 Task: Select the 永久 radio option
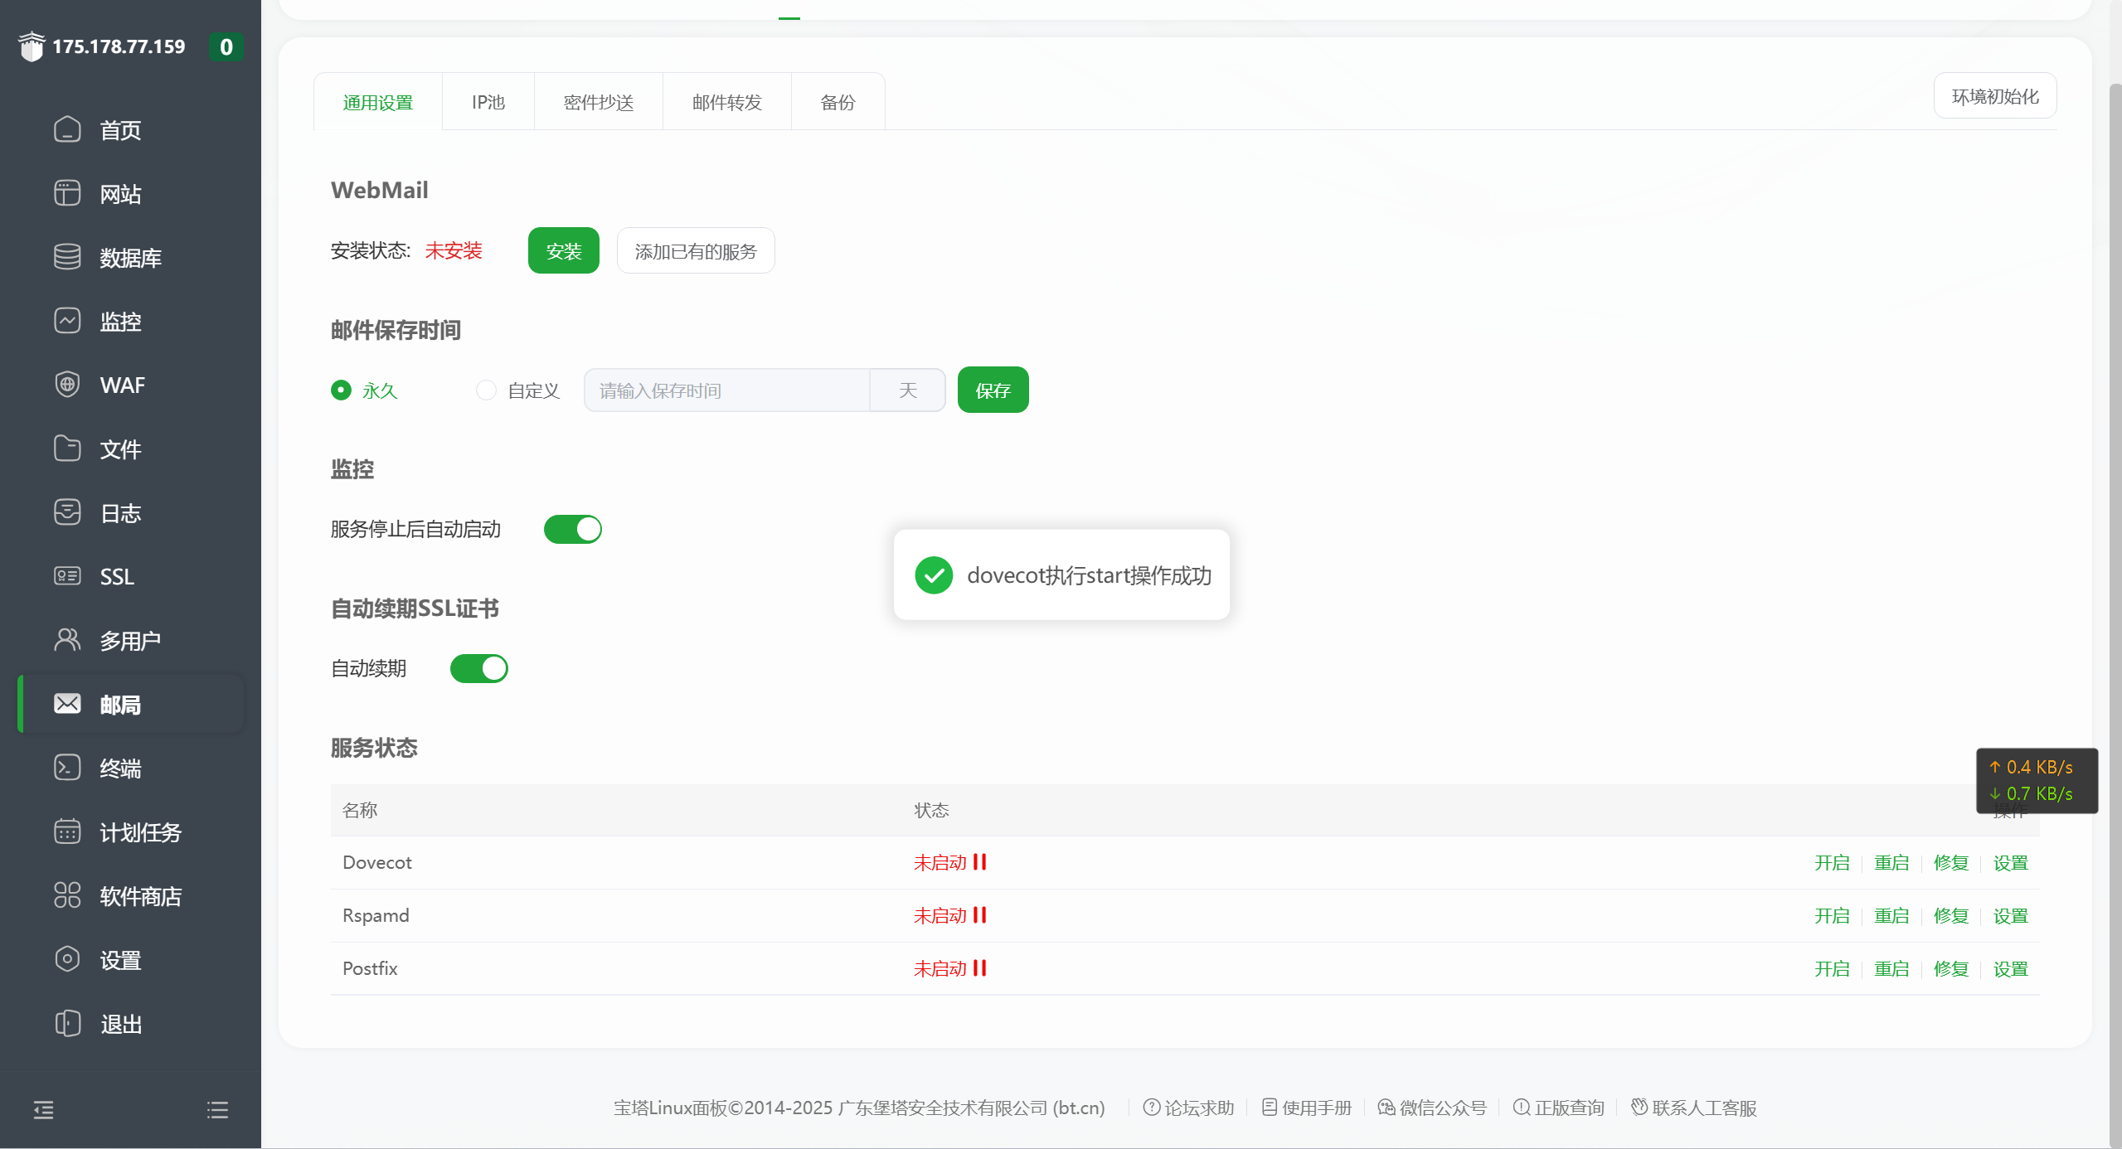(341, 390)
